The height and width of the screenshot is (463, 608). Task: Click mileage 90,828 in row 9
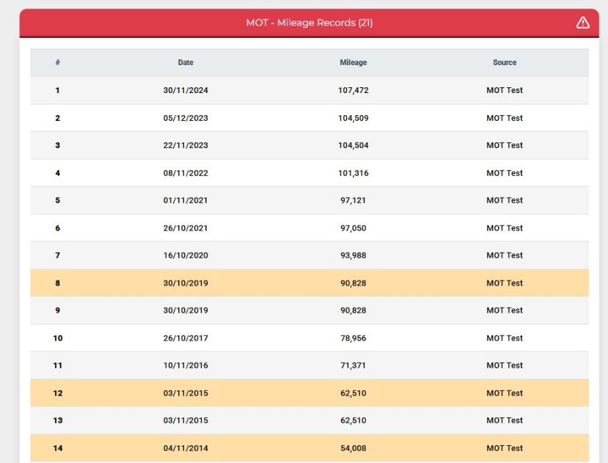[x=353, y=311]
